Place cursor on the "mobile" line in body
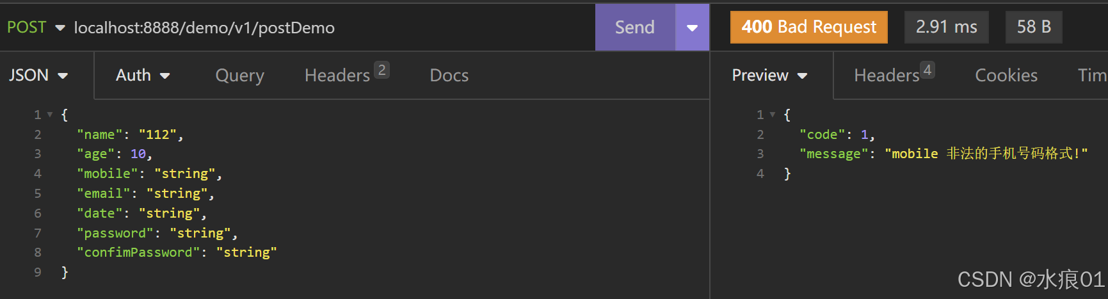Viewport: 1108px width, 299px height. click(x=150, y=174)
